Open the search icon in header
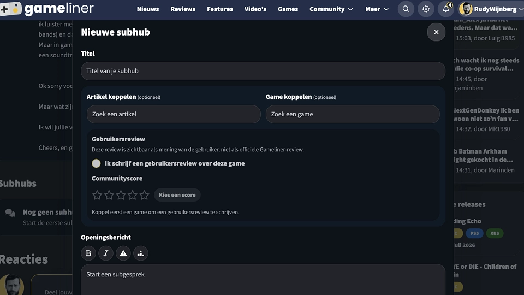Image resolution: width=524 pixels, height=295 pixels. click(x=406, y=9)
